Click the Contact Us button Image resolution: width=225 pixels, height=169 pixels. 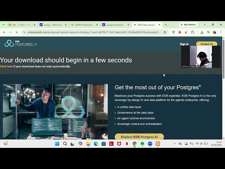tap(207, 44)
